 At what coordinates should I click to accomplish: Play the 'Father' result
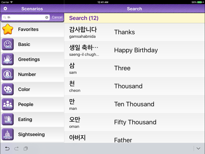coord(123,140)
